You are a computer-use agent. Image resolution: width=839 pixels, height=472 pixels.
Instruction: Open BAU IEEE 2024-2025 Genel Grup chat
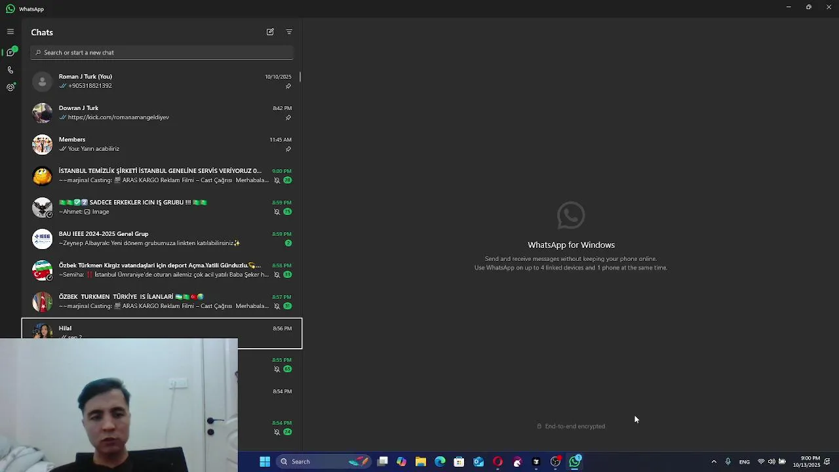(x=161, y=239)
